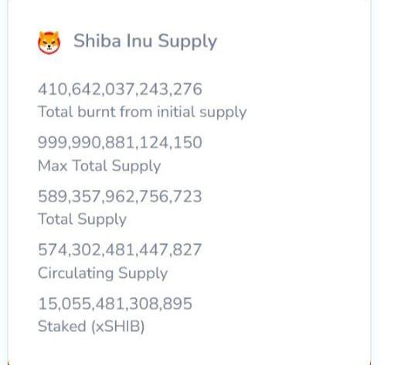
Task: Select the Shiba Inu Supply heading
Action: (145, 42)
